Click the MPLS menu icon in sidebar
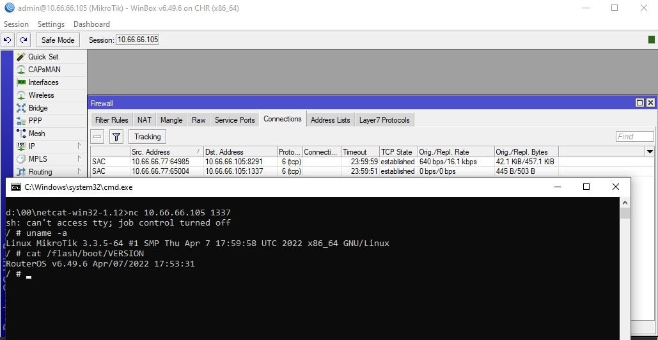658x340 pixels. click(21, 159)
